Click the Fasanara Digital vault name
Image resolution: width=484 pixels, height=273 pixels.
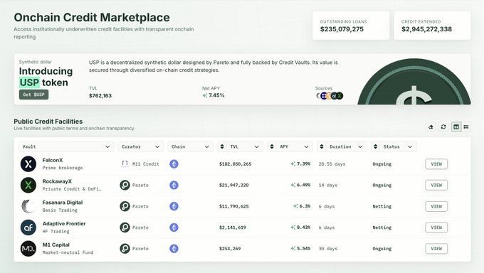click(63, 203)
